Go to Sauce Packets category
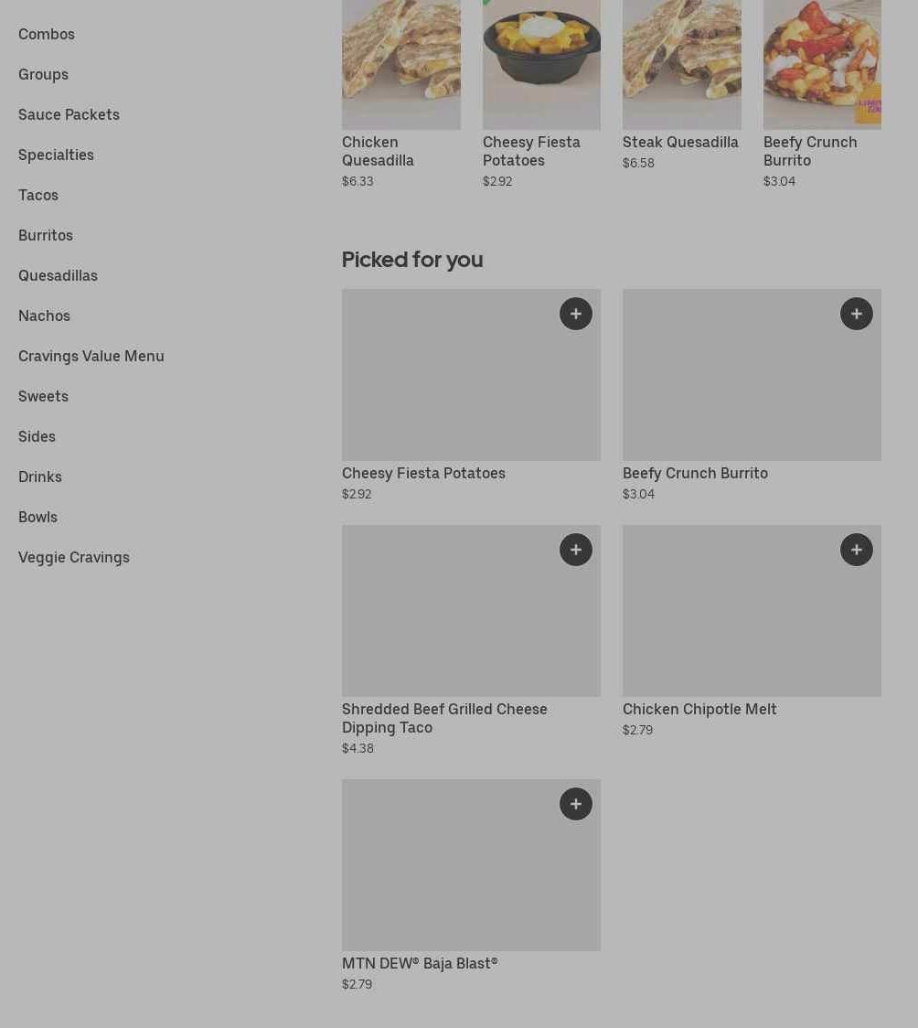This screenshot has width=918, height=1028. (x=69, y=114)
